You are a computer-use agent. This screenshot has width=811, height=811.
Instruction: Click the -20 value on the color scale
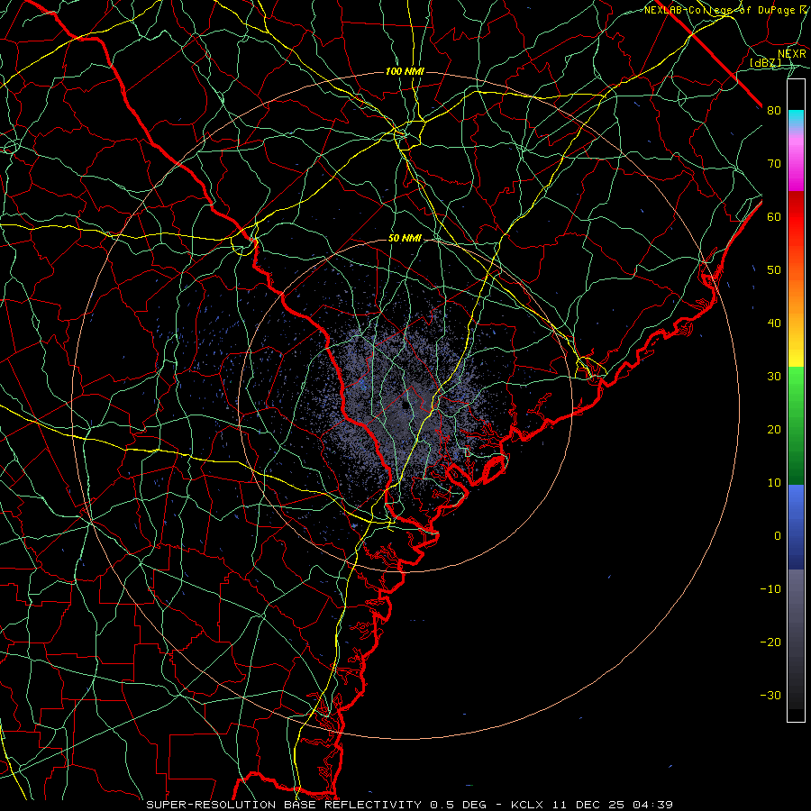pos(770,642)
